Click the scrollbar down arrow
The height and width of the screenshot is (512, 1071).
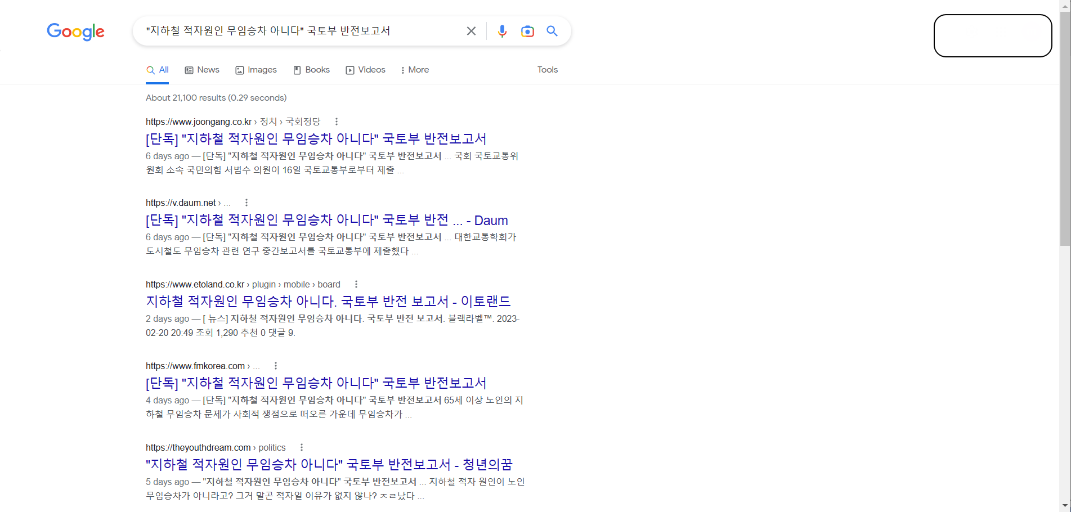1065,506
